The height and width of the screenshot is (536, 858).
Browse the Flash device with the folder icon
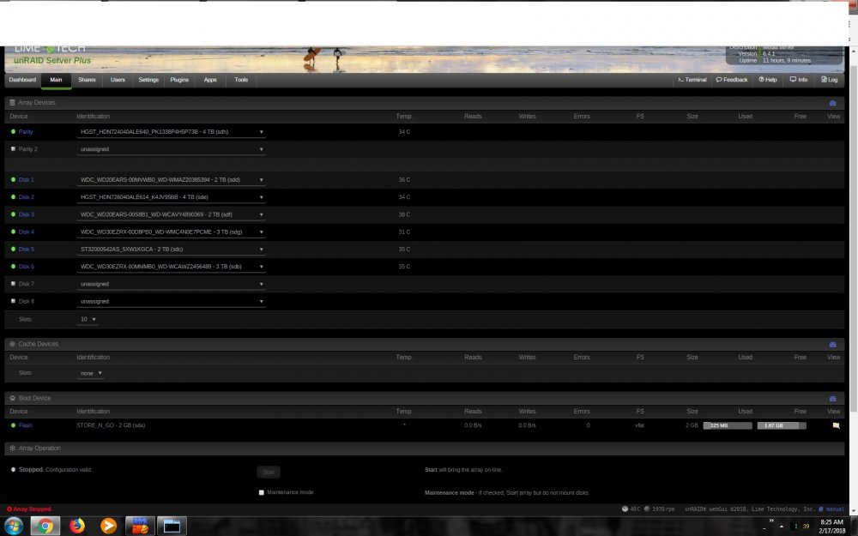(836, 425)
